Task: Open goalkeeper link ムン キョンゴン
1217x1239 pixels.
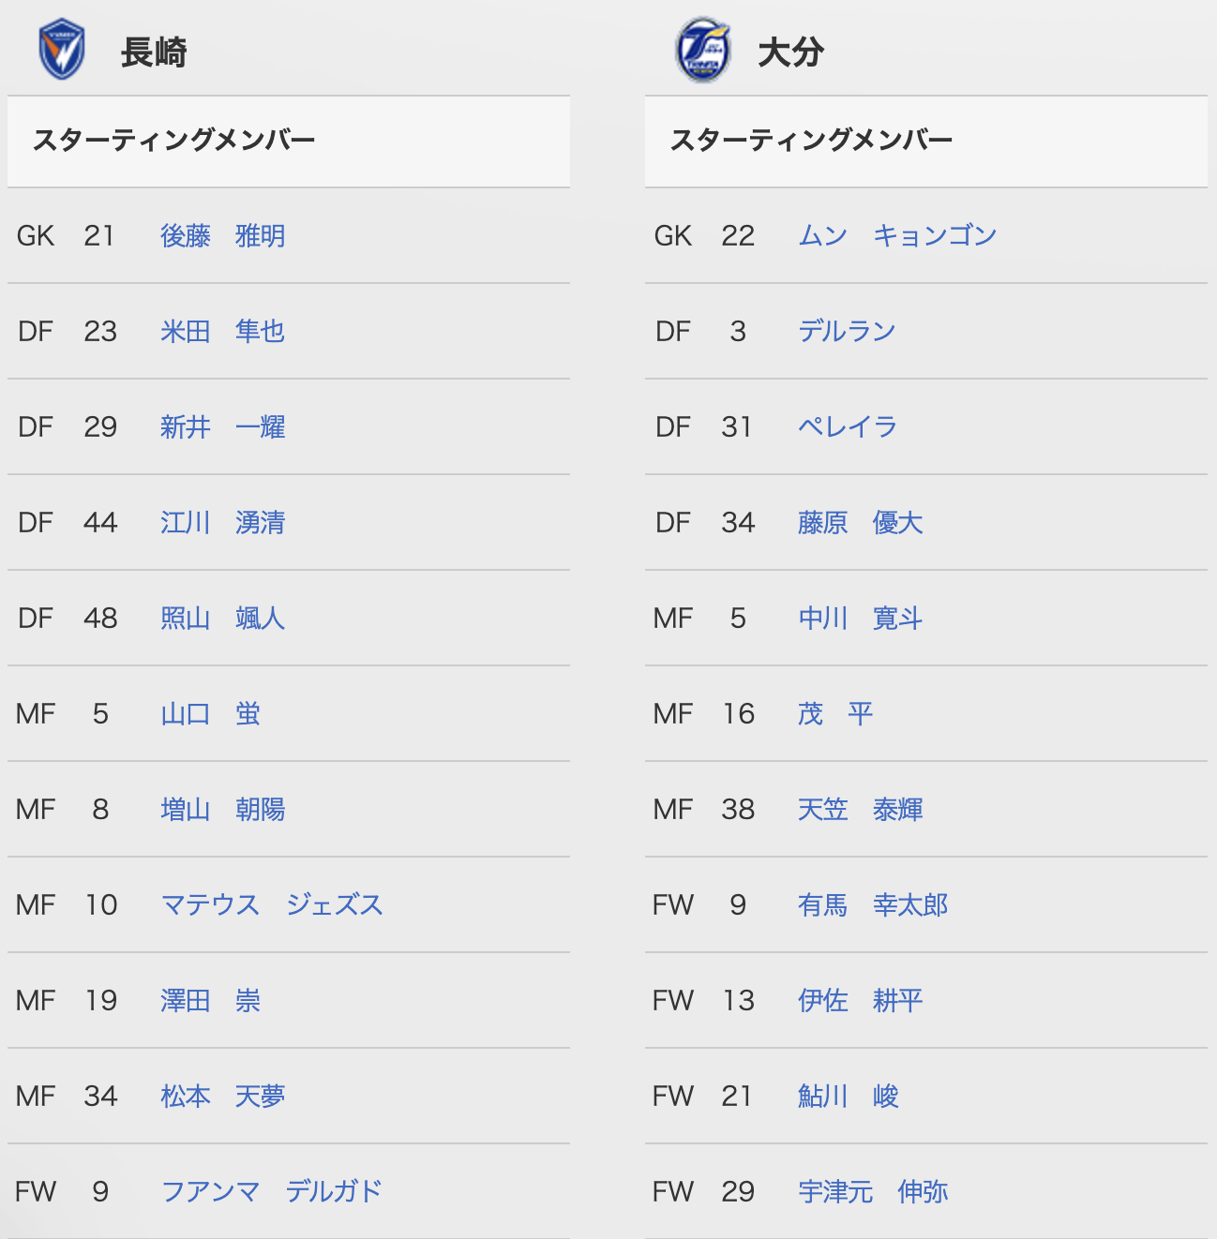Action: click(897, 235)
